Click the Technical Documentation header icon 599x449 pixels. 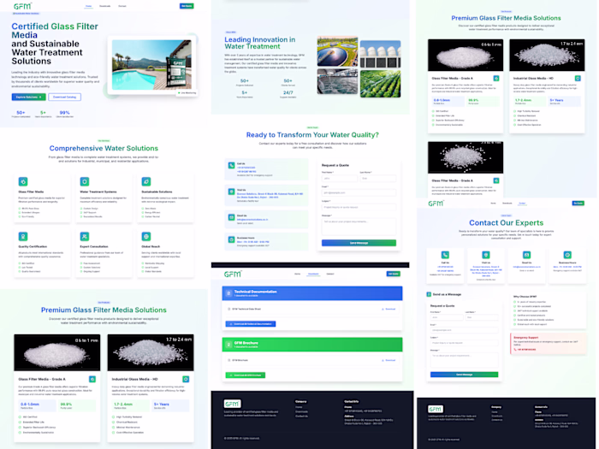[228, 293]
